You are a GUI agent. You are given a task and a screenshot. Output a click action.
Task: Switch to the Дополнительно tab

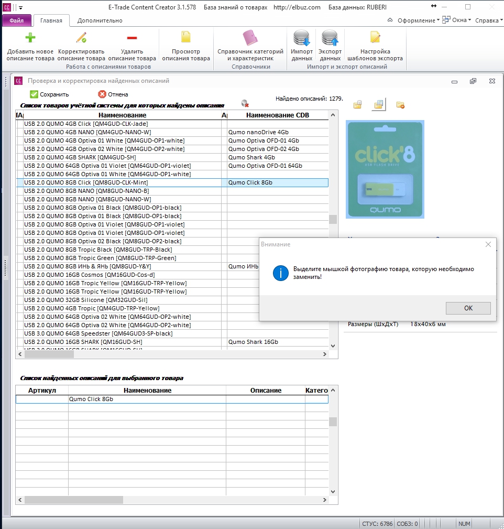click(x=100, y=20)
